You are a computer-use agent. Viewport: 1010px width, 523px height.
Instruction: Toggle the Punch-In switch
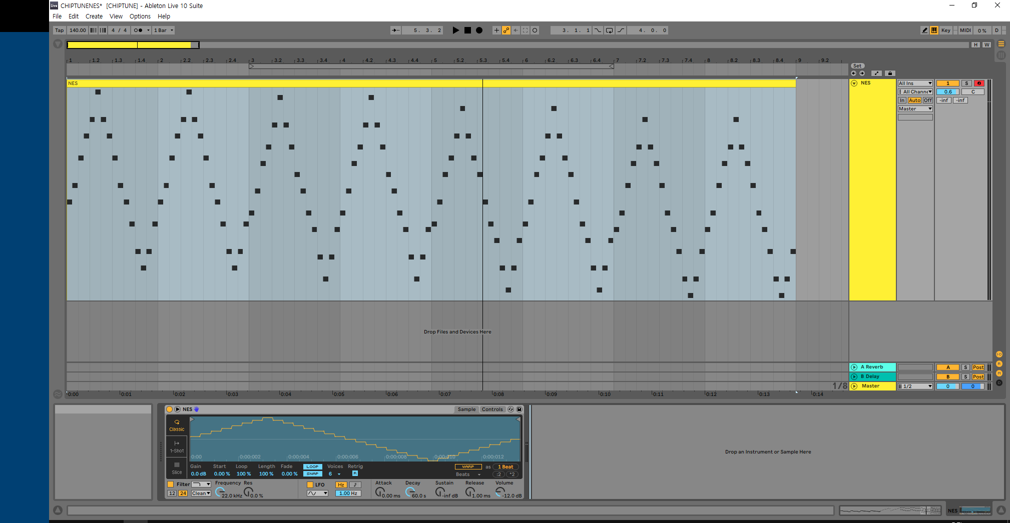coord(598,30)
